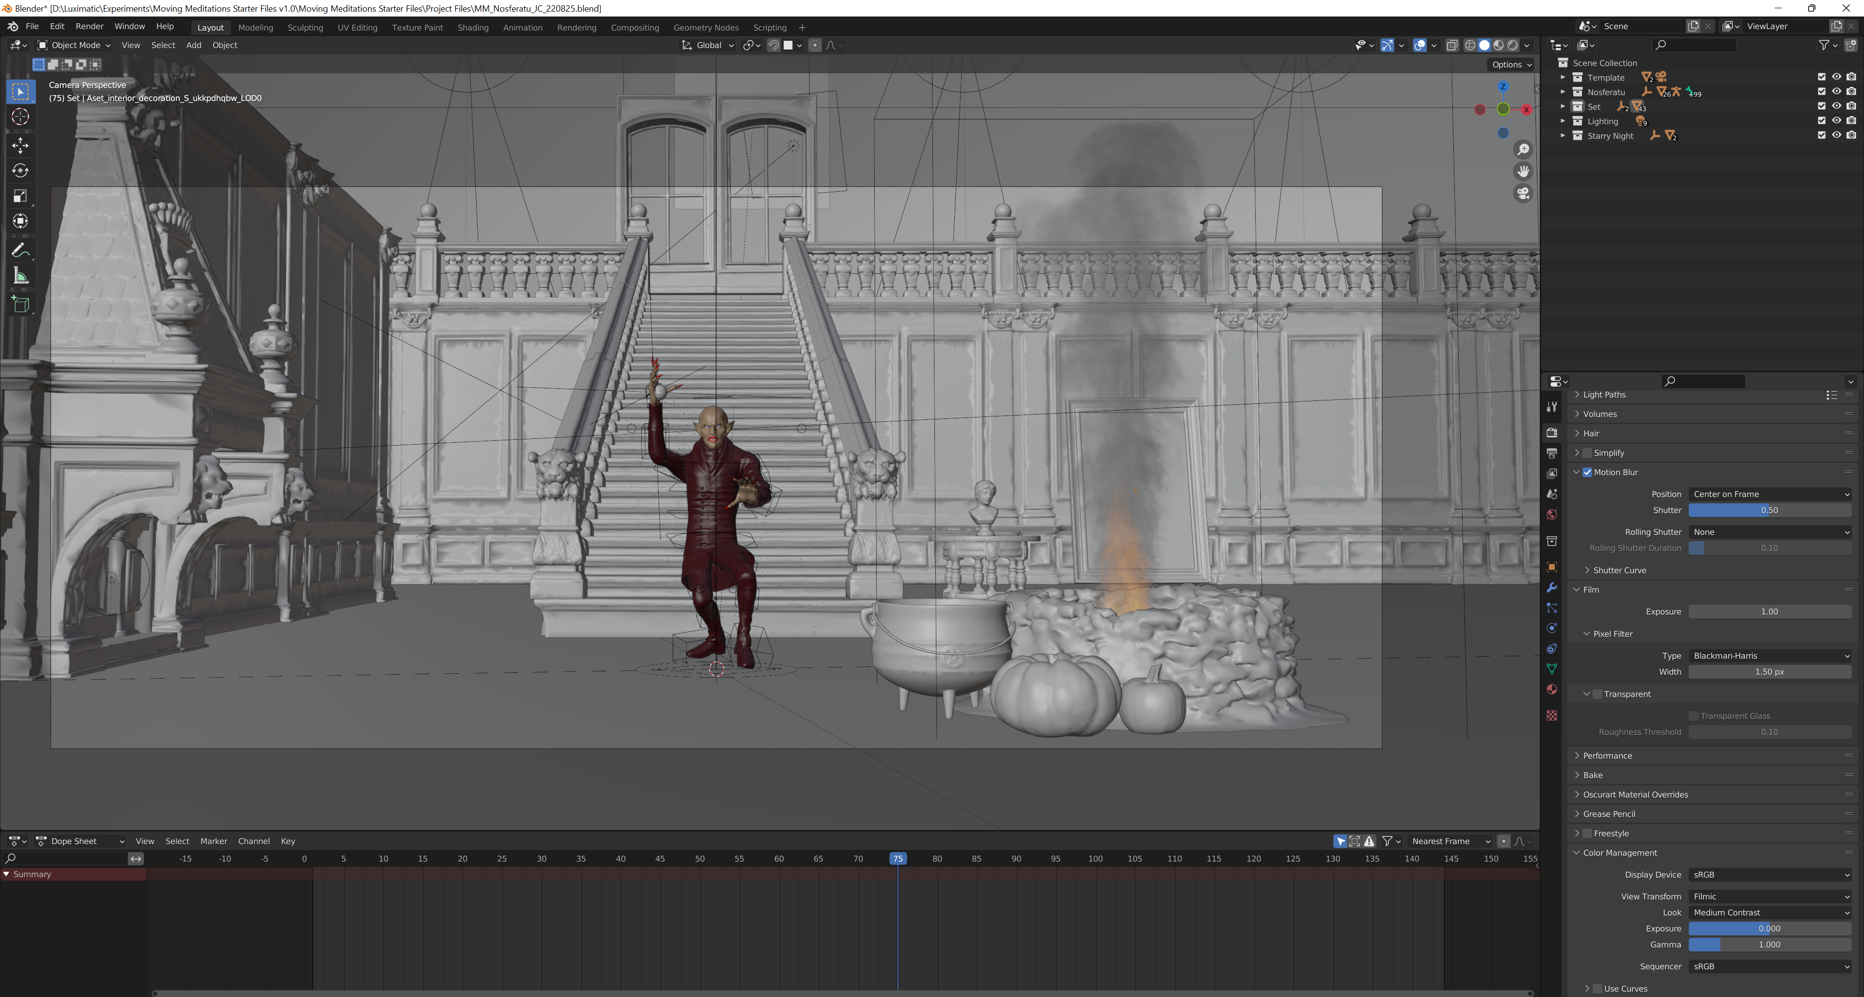Click the viewport pan hand icon

(x=1523, y=171)
